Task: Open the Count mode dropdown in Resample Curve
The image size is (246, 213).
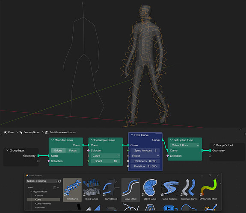Action: (106, 156)
